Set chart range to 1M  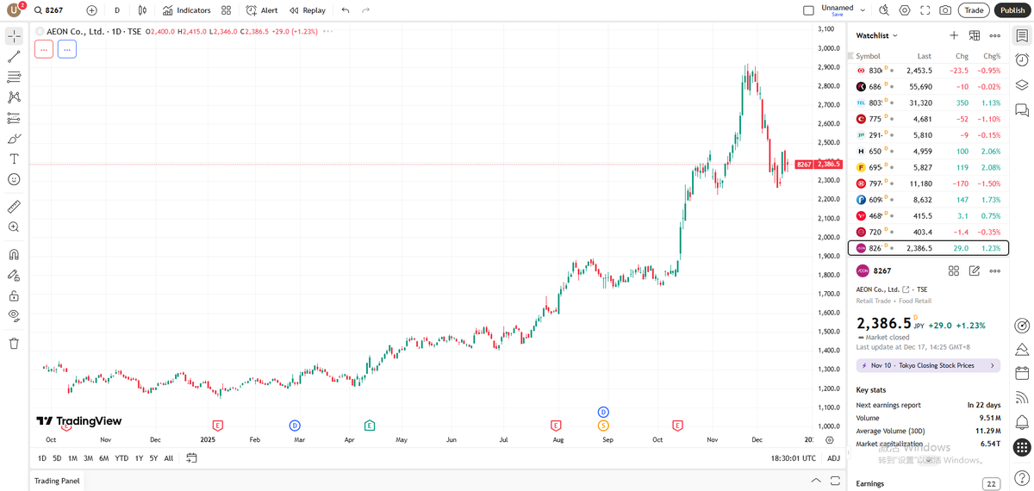click(x=72, y=458)
